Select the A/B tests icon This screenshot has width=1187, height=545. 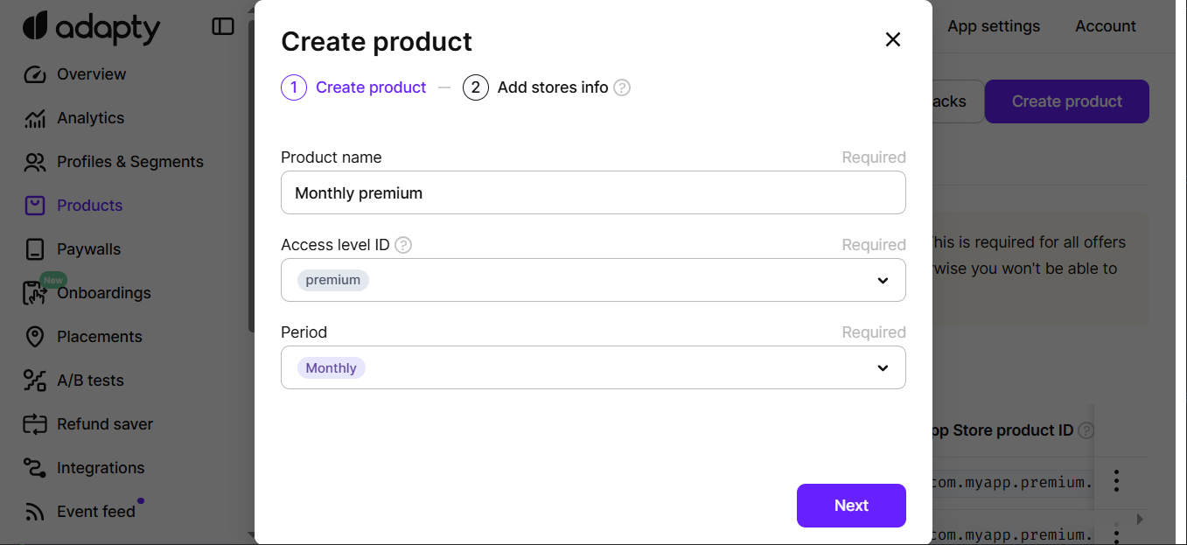point(34,381)
